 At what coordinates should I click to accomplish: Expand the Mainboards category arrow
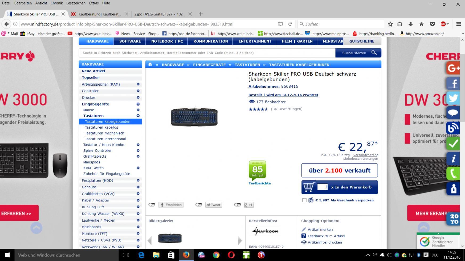point(138,227)
